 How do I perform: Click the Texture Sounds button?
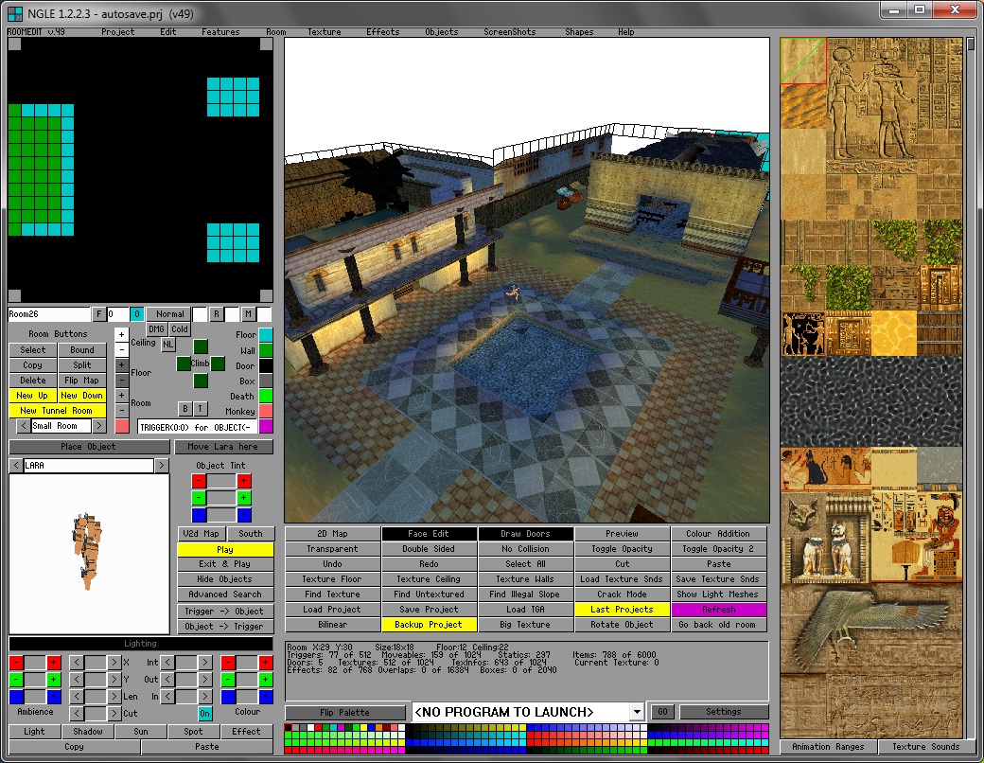pyautogui.click(x=925, y=747)
